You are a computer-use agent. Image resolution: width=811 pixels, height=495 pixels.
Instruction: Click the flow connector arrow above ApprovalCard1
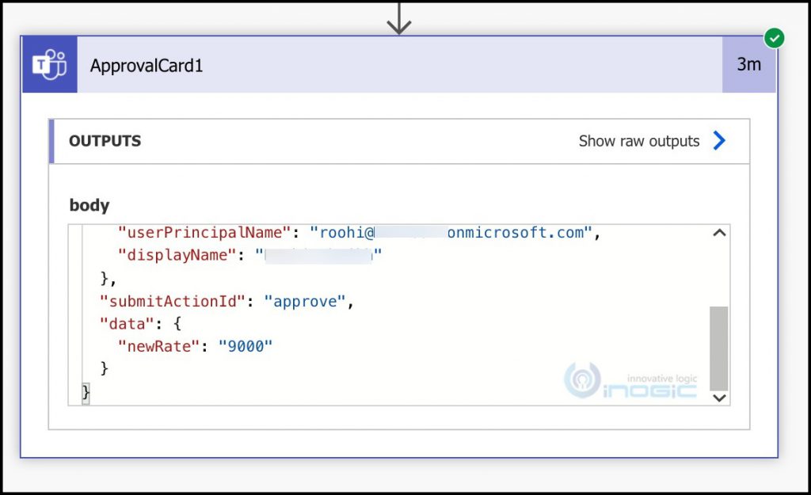pos(399,17)
